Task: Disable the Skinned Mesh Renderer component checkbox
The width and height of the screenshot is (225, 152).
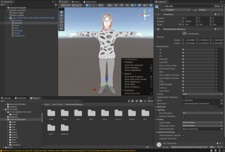Action: tap(161, 29)
